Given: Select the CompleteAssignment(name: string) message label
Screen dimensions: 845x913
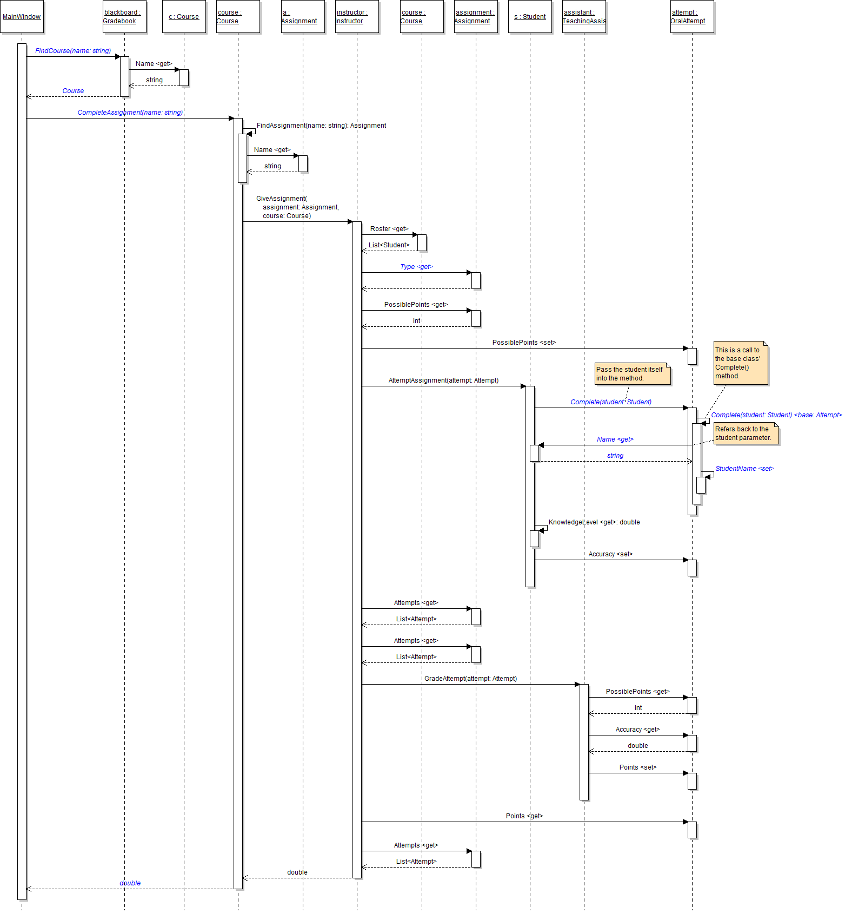Looking at the screenshot, I should point(130,113).
